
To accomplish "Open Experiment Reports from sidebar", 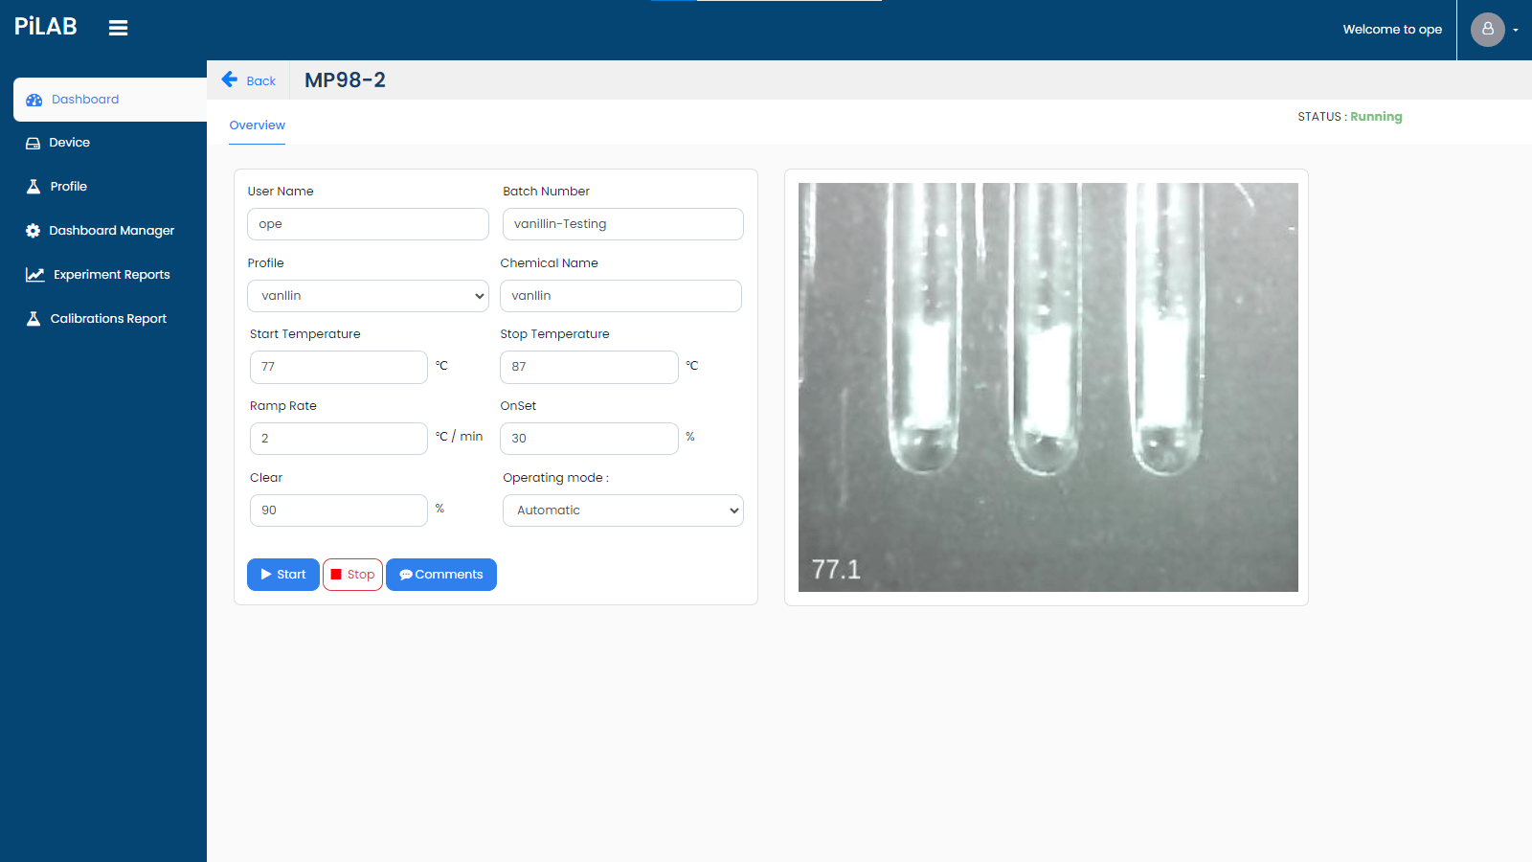I will 111,275.
